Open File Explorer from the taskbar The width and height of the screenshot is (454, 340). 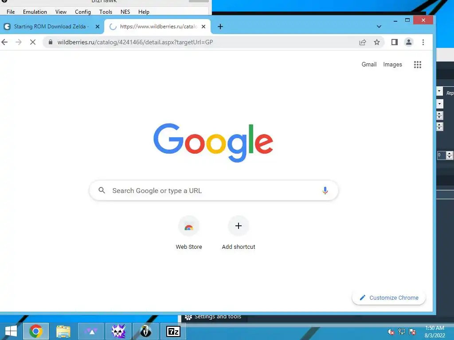(x=63, y=331)
